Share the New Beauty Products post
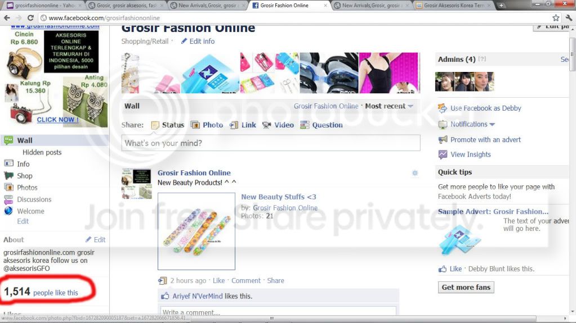The width and height of the screenshot is (576, 323). click(x=275, y=280)
